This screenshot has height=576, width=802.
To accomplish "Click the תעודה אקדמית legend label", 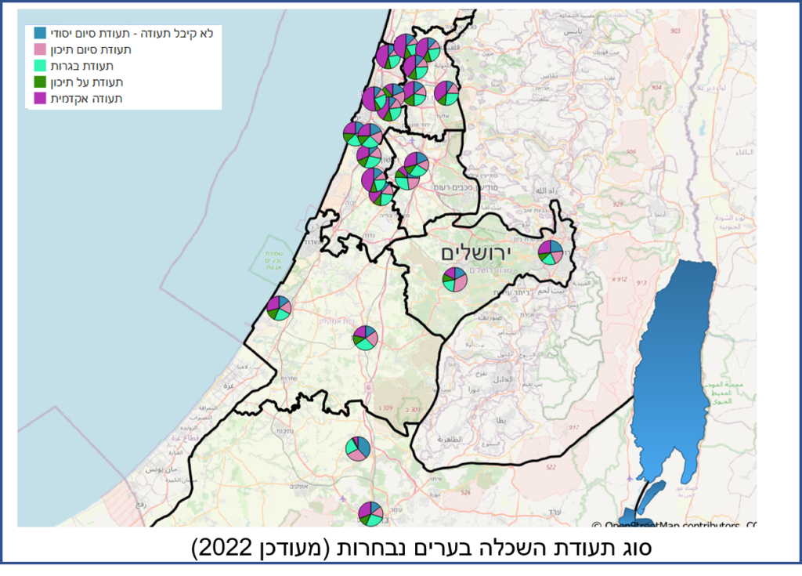I will tap(86, 99).
